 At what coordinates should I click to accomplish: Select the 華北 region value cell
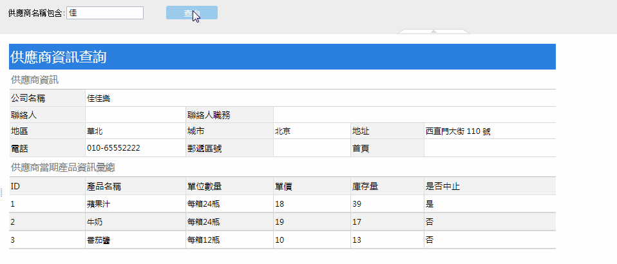(x=95, y=131)
